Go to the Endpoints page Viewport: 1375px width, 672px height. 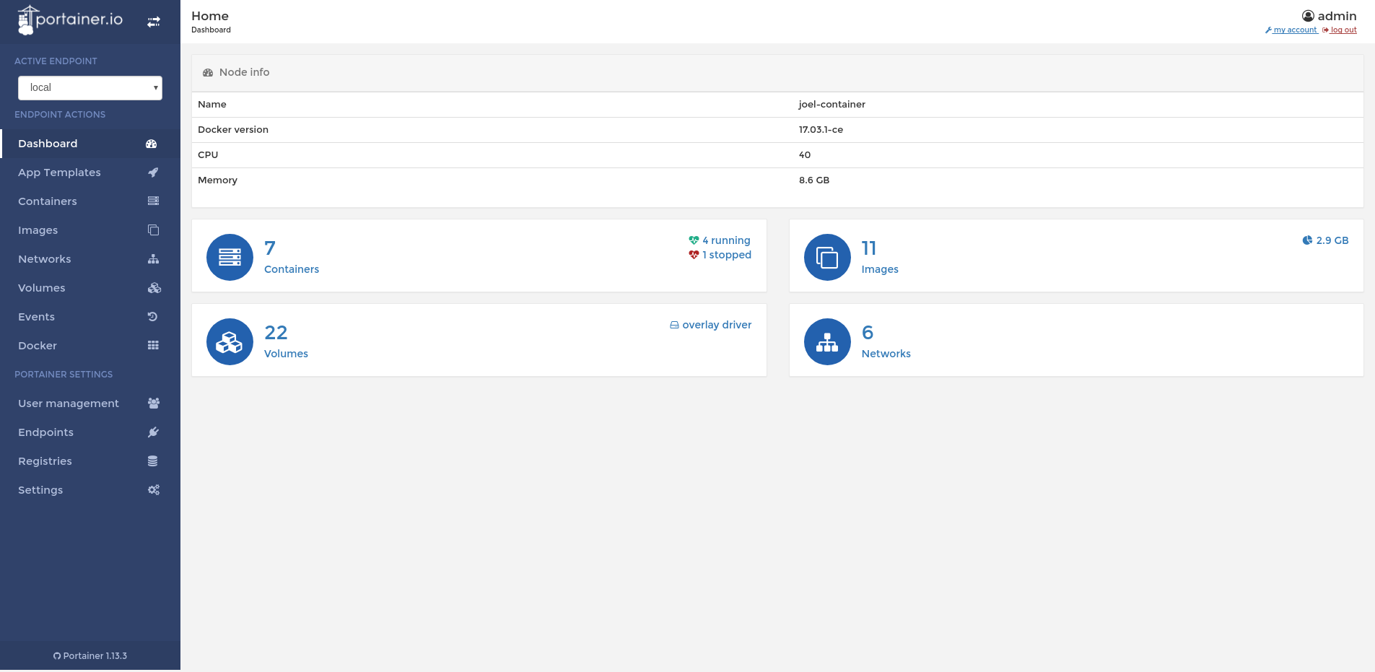tap(90, 432)
